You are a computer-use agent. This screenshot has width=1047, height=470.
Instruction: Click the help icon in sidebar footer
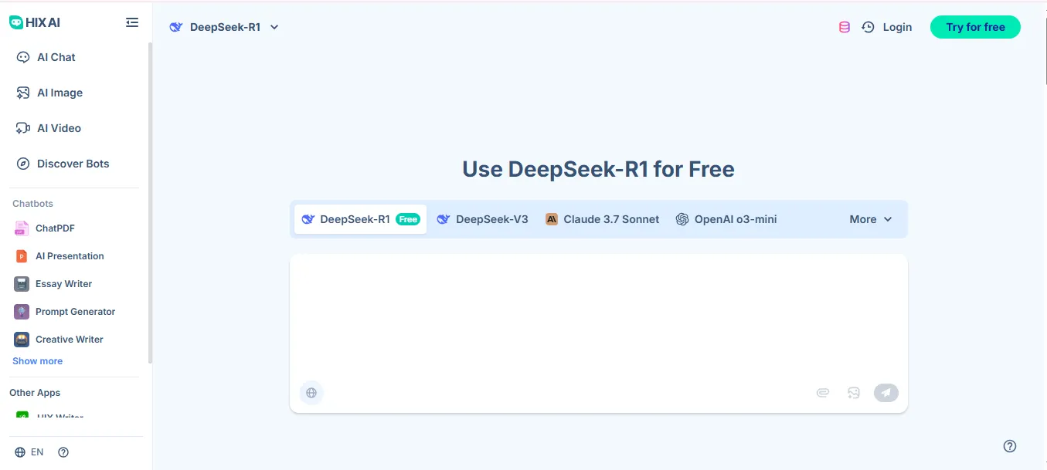tap(63, 452)
